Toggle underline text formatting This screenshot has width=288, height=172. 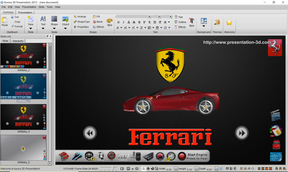coord(129,22)
